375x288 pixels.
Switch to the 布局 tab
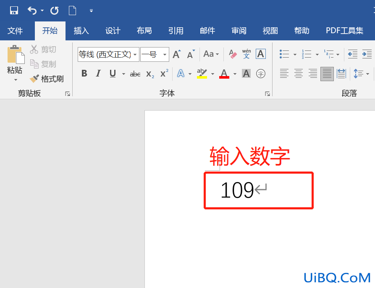[144, 31]
